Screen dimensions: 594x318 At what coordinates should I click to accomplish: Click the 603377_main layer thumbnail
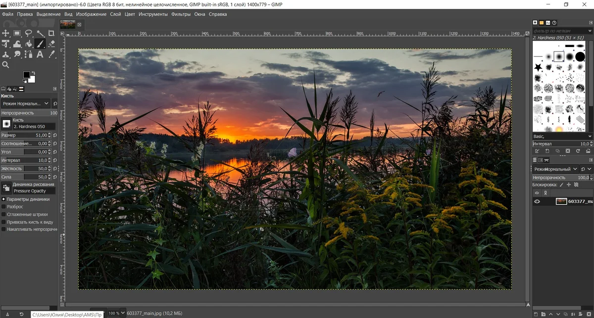tap(561, 201)
